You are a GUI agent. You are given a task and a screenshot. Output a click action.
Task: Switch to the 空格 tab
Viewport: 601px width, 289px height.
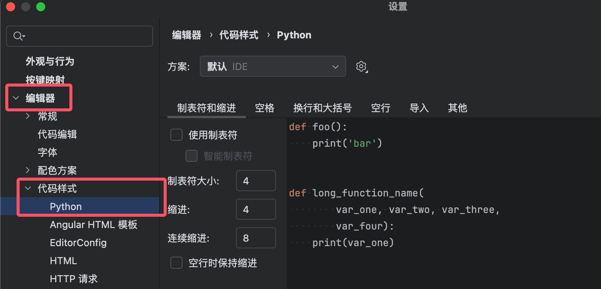[x=264, y=108]
